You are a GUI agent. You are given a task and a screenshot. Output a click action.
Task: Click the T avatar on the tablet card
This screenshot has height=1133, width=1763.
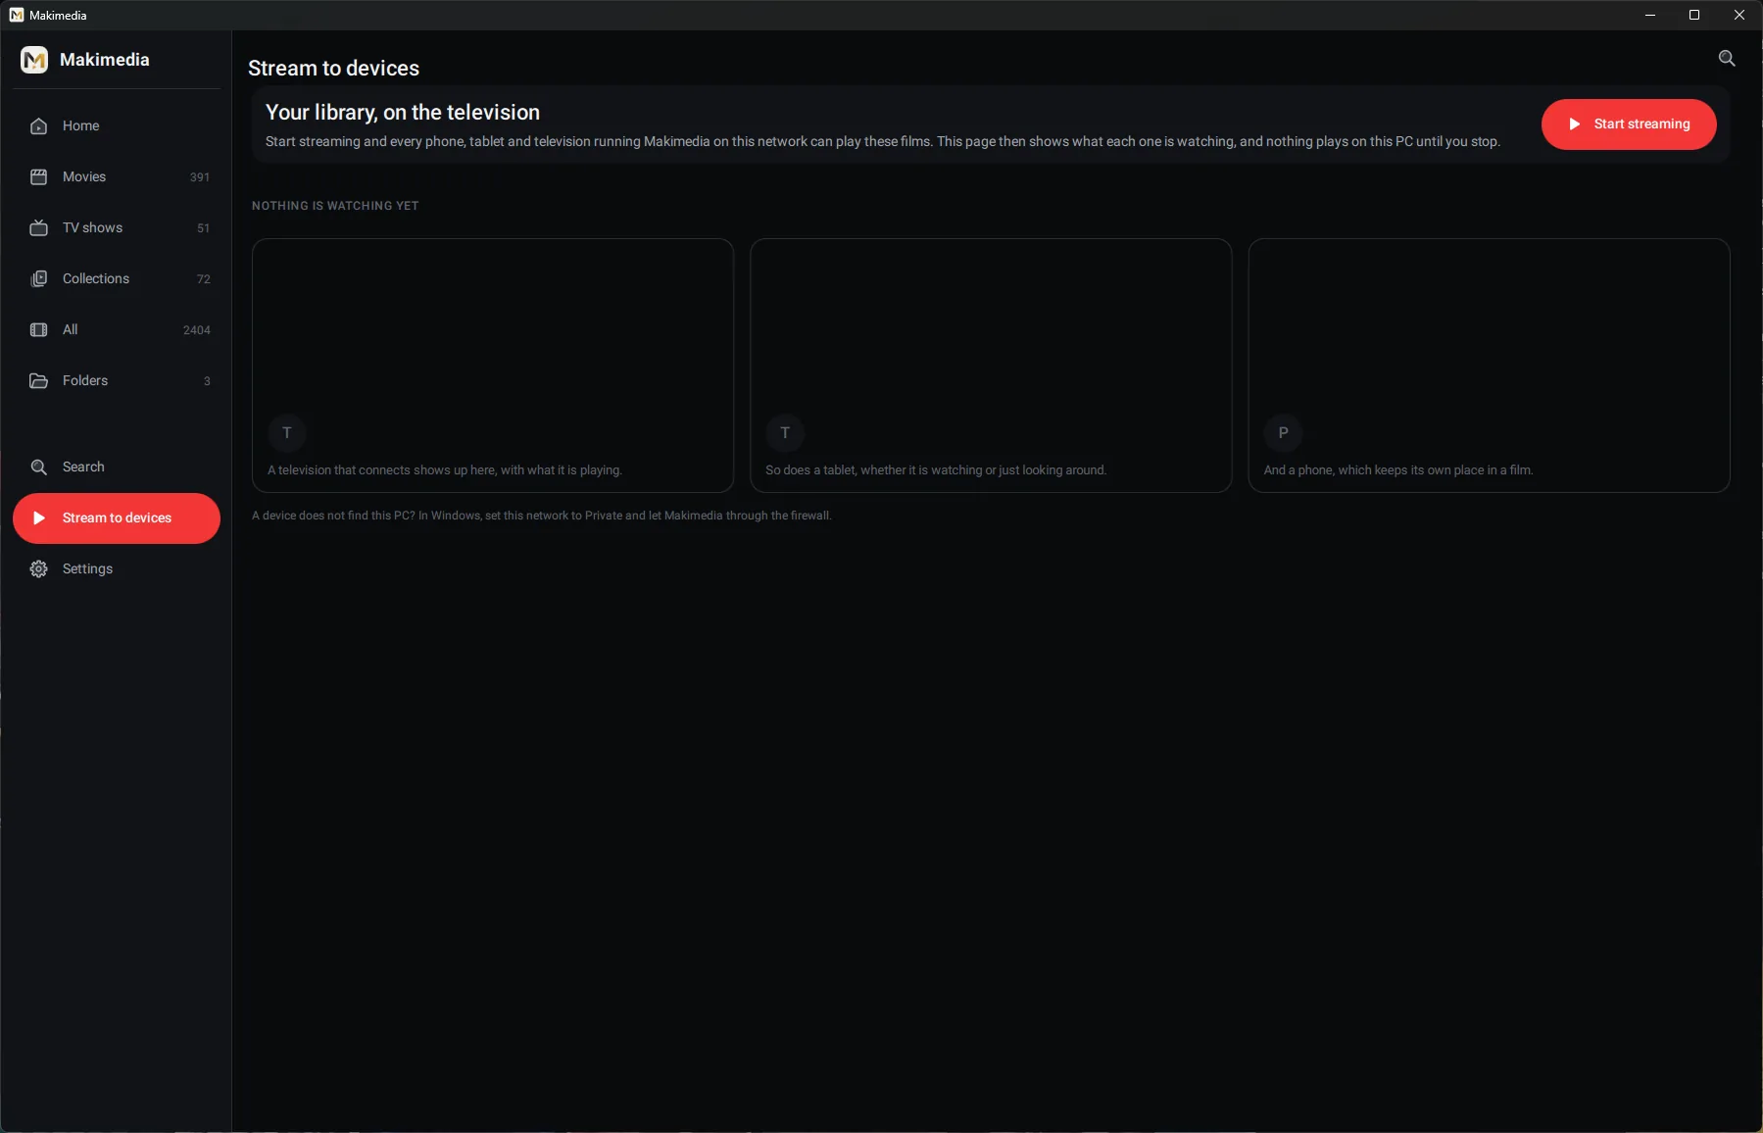click(785, 433)
